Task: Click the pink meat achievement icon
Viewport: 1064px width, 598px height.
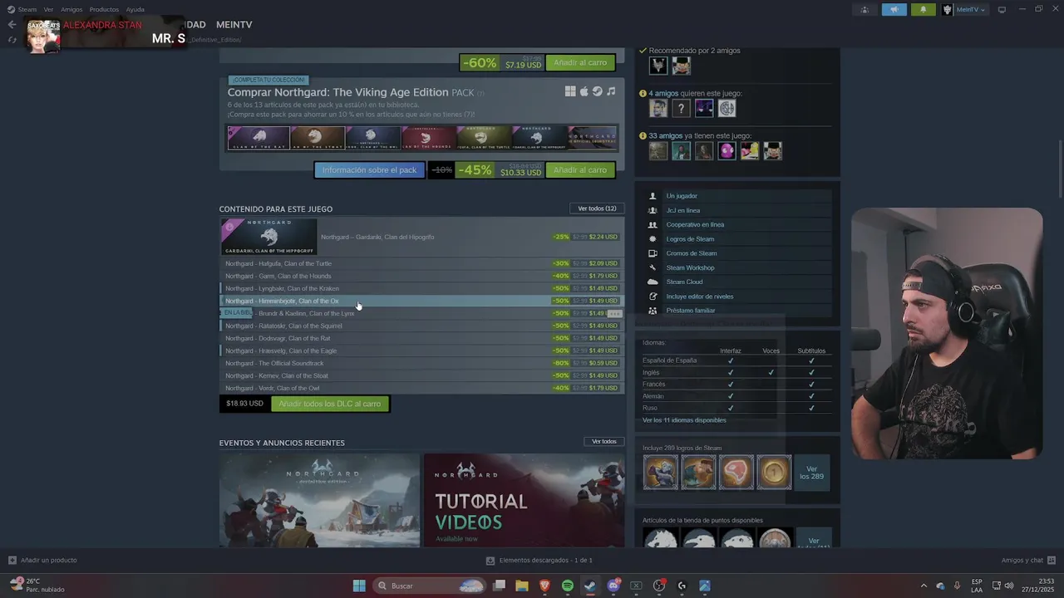Action: coord(736,473)
